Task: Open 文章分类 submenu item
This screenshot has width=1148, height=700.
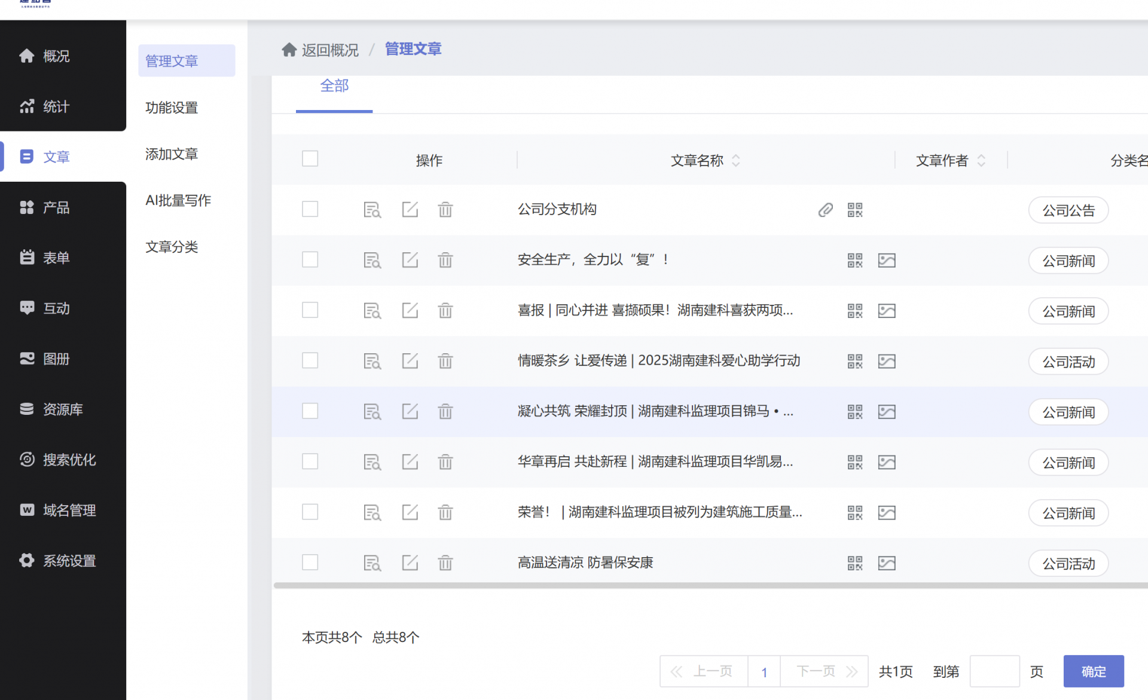Action: click(172, 247)
